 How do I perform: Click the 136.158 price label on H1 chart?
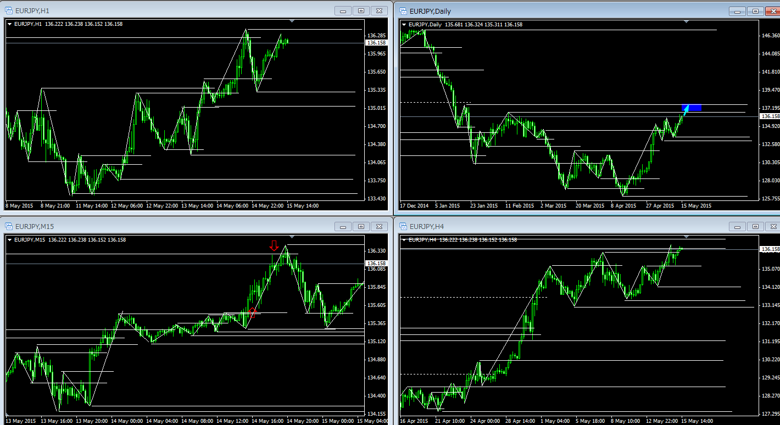376,43
